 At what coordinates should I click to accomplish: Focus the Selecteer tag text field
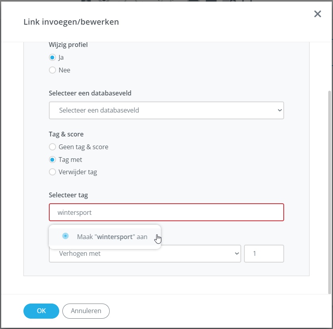point(166,212)
